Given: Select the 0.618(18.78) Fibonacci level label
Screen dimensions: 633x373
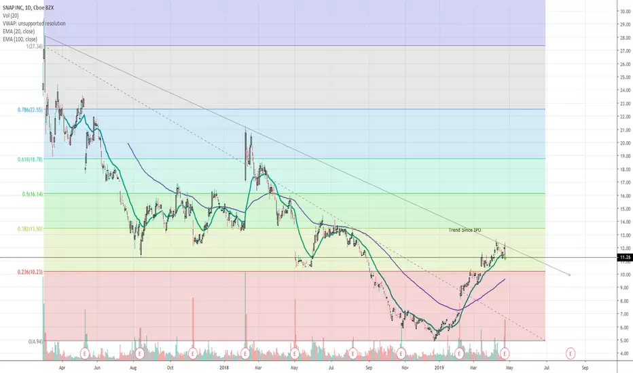Looking at the screenshot, I should tap(30, 159).
